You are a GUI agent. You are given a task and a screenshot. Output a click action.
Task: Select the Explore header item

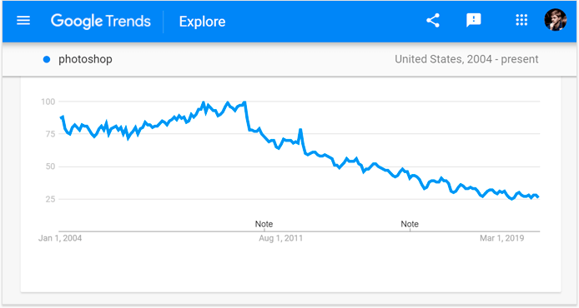point(203,22)
